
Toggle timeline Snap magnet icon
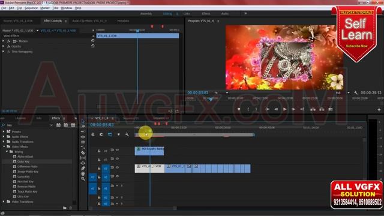[101, 134]
